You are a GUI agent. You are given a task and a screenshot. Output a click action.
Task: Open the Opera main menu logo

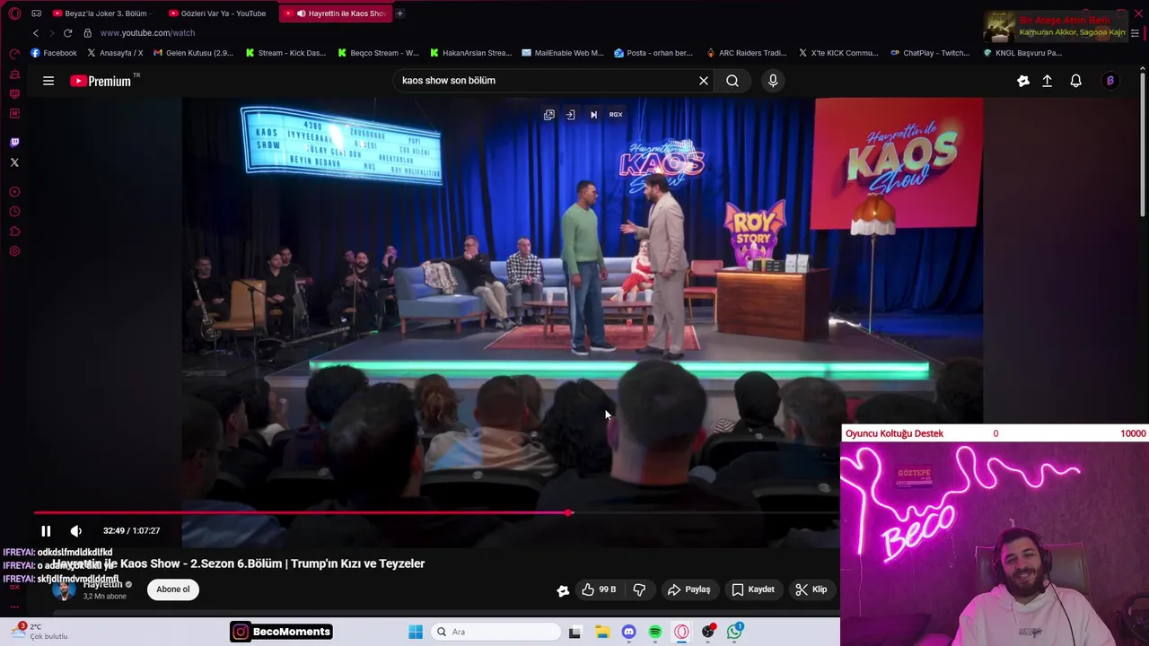click(x=14, y=13)
